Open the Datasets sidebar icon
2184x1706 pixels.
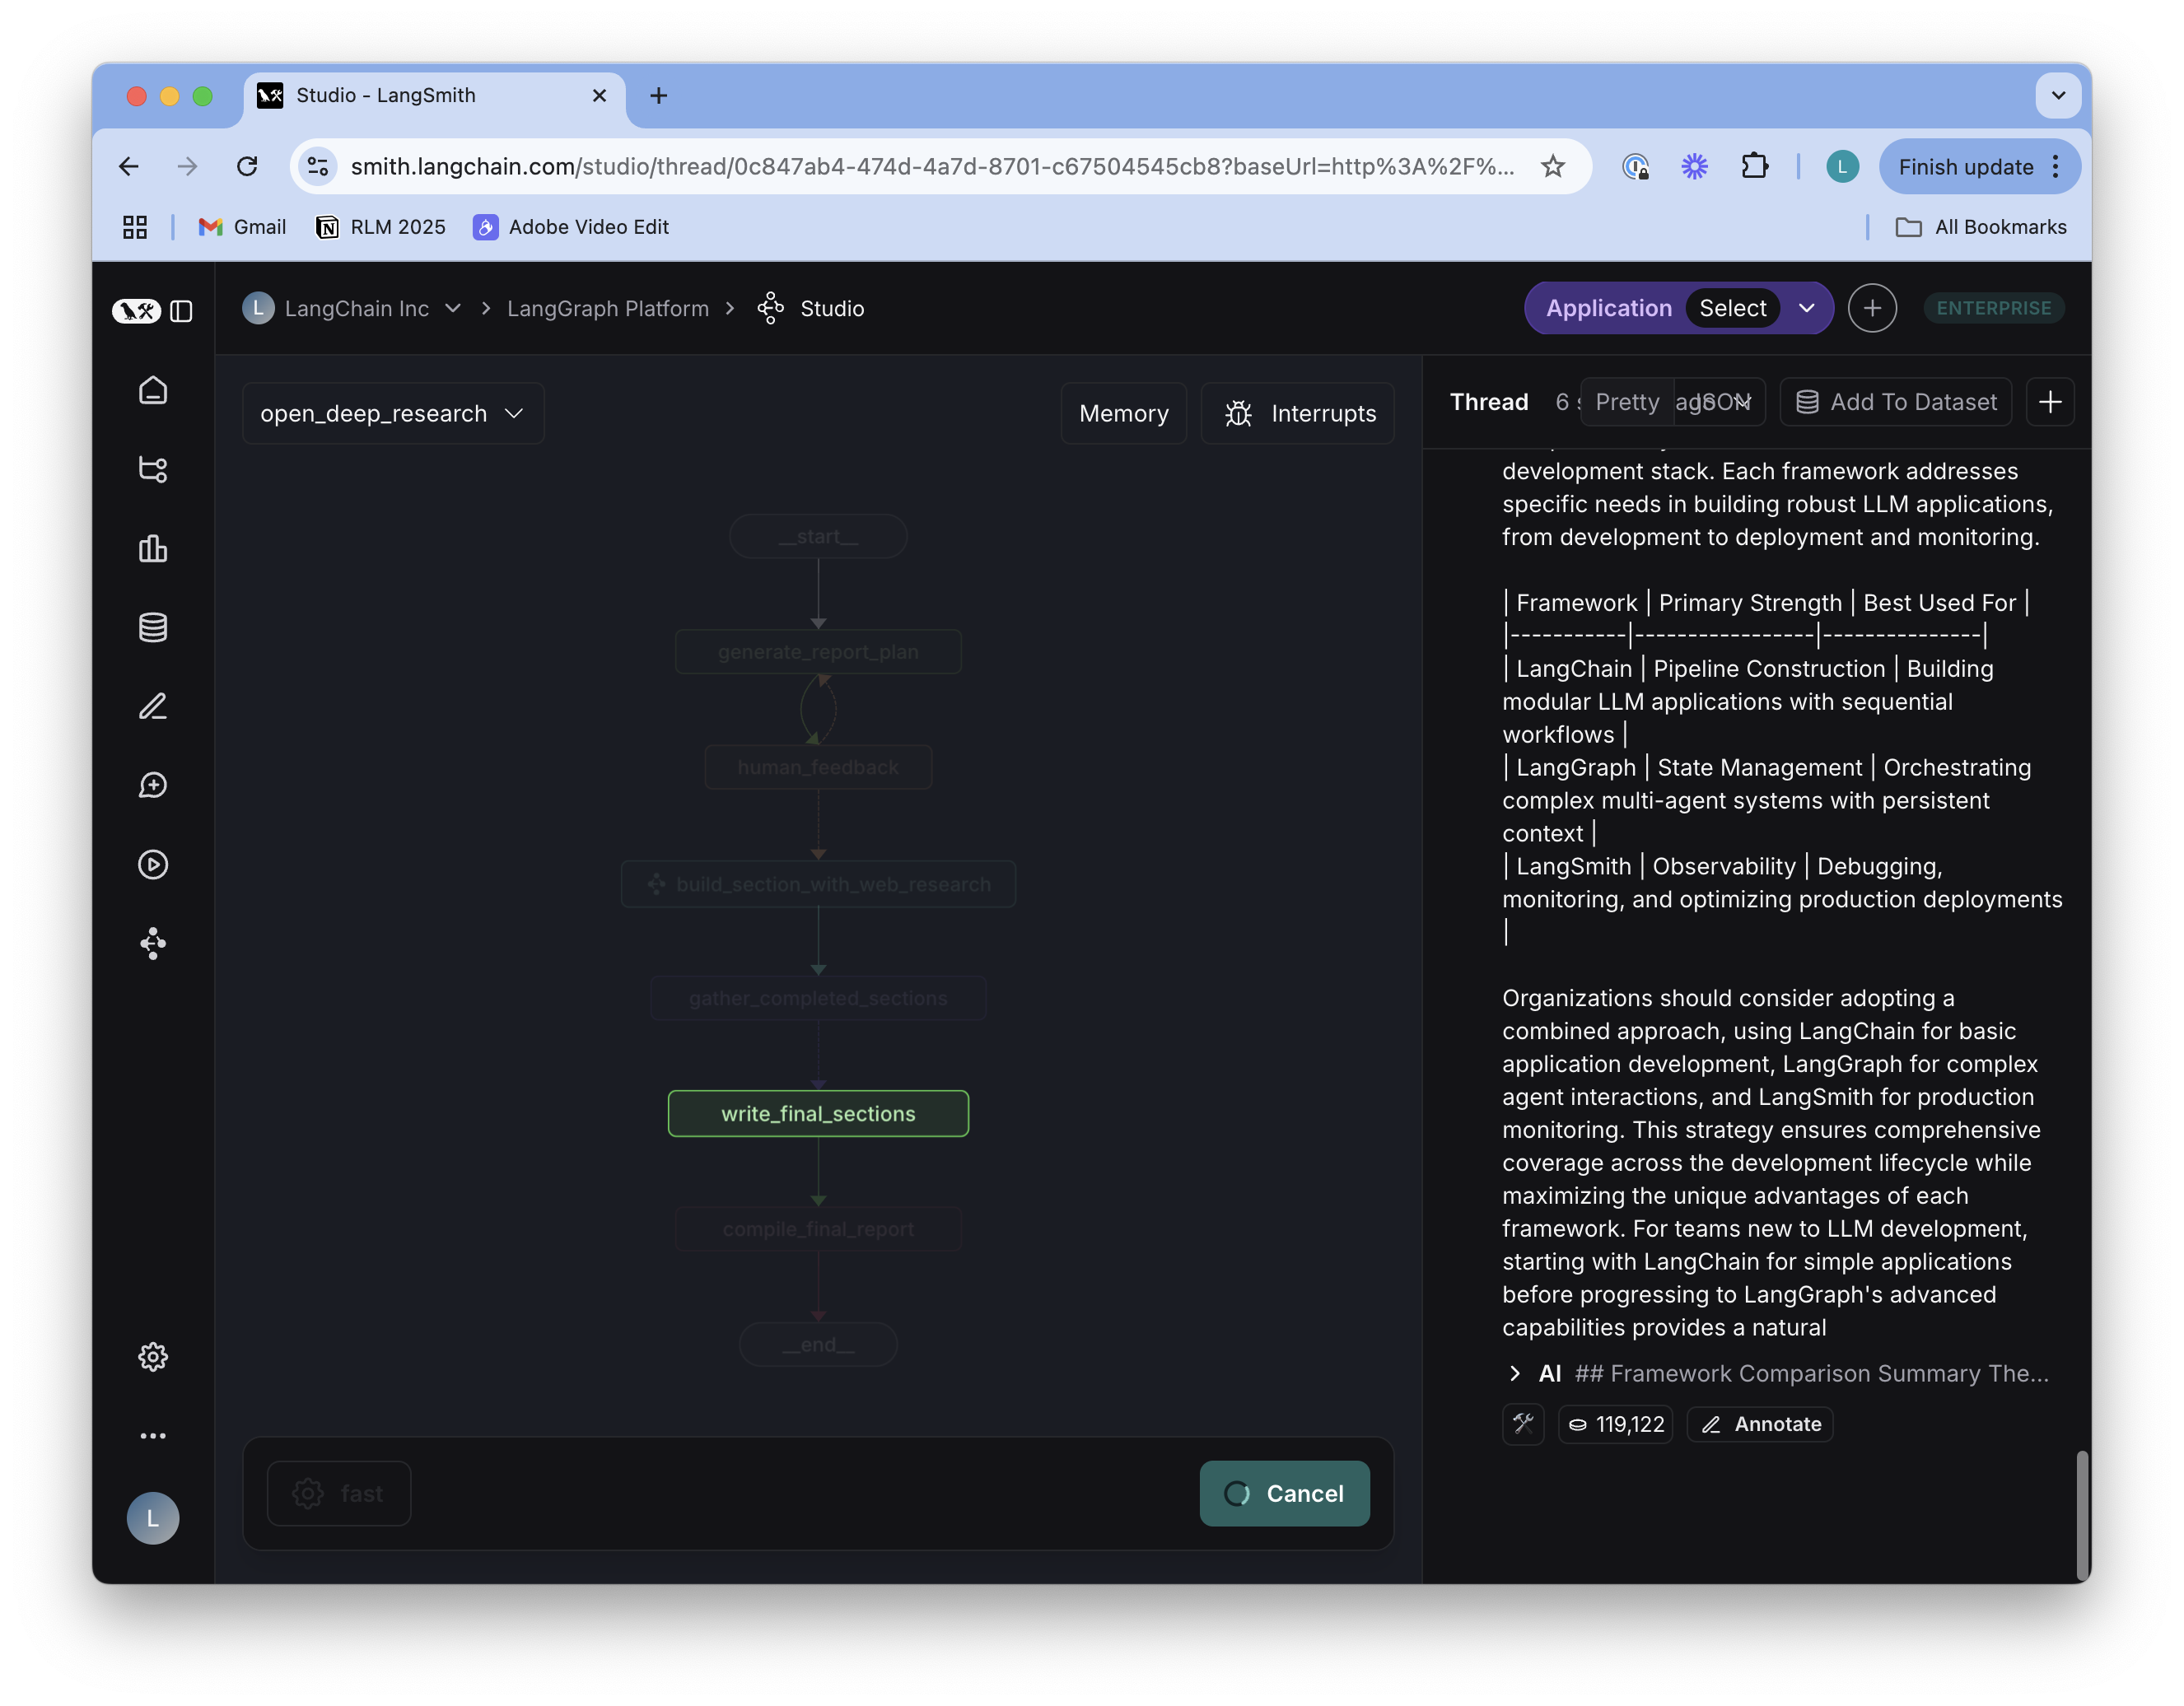coord(153,627)
